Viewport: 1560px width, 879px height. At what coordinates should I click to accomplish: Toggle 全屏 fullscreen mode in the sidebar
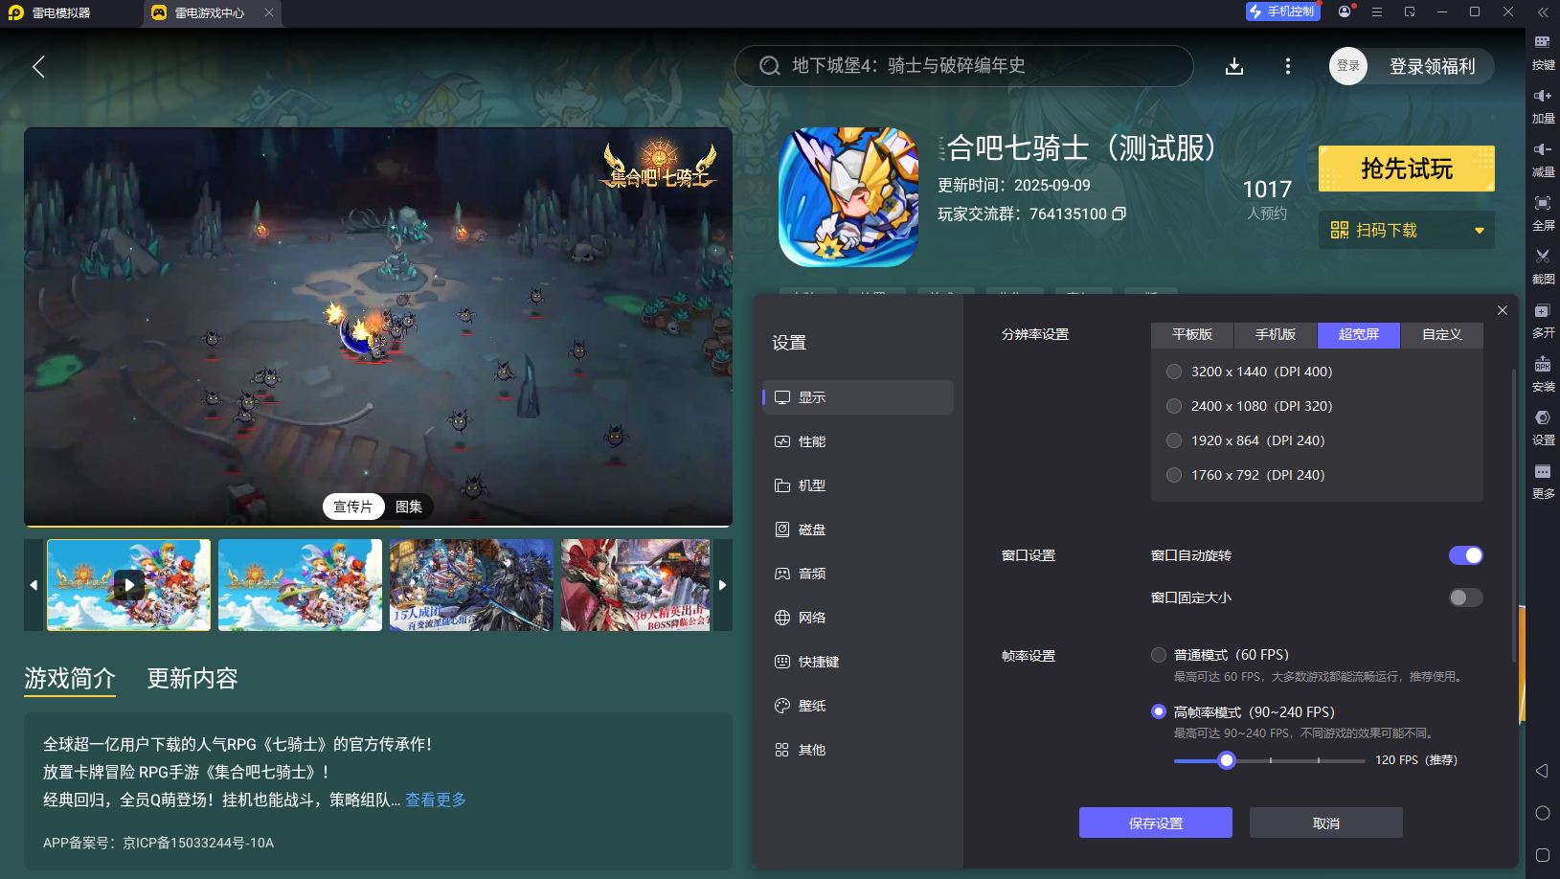[x=1543, y=213]
